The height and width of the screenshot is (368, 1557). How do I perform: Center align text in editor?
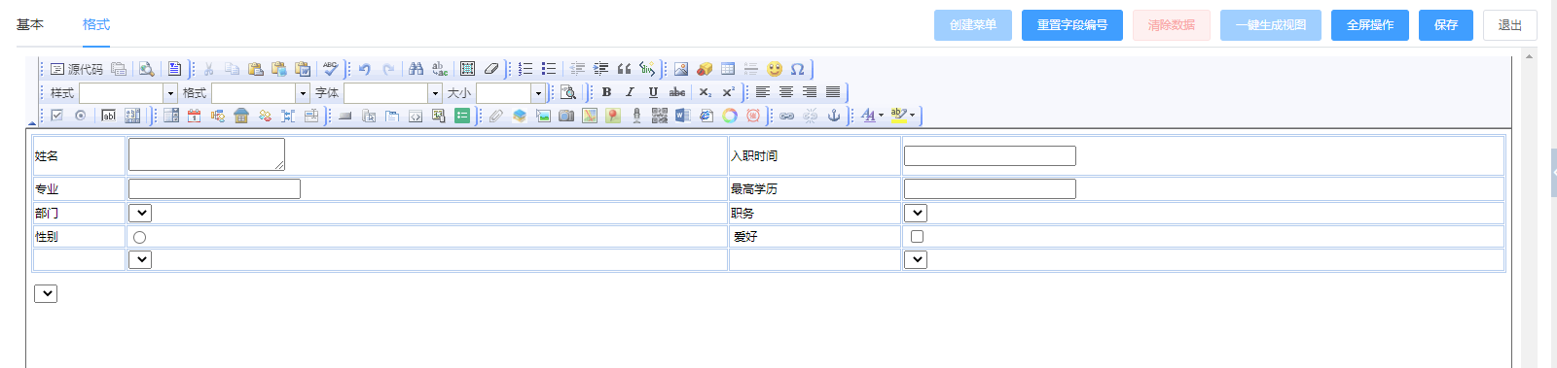pyautogui.click(x=786, y=92)
